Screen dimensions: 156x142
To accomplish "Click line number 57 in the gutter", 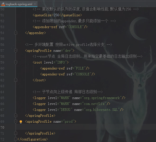I will pyautogui.click(x=2, y=51).
